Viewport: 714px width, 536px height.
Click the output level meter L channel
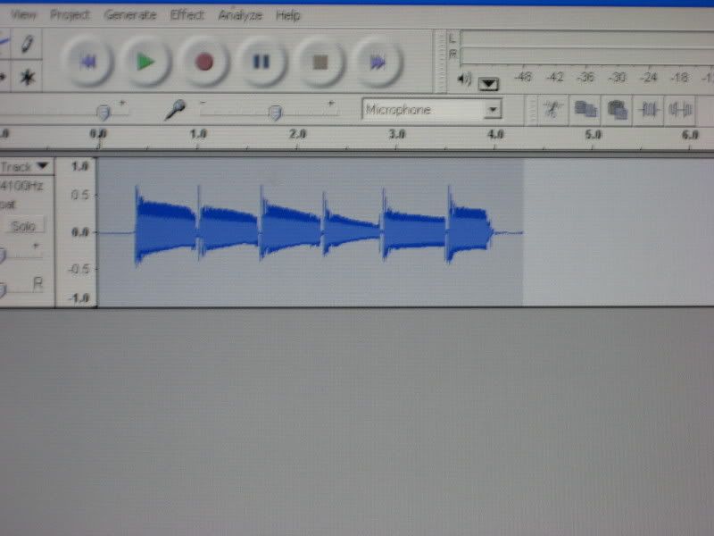click(586, 38)
